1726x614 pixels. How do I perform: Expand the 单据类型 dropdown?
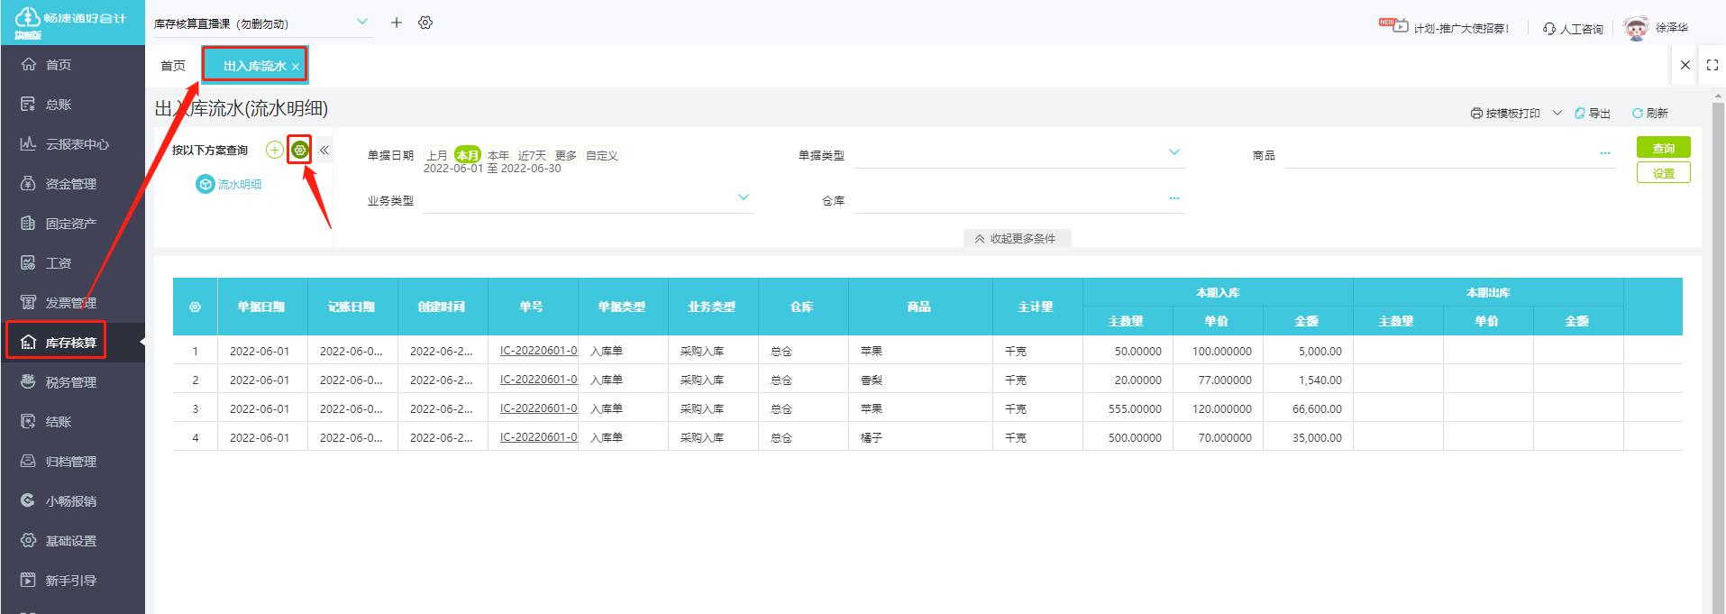coord(1173,152)
